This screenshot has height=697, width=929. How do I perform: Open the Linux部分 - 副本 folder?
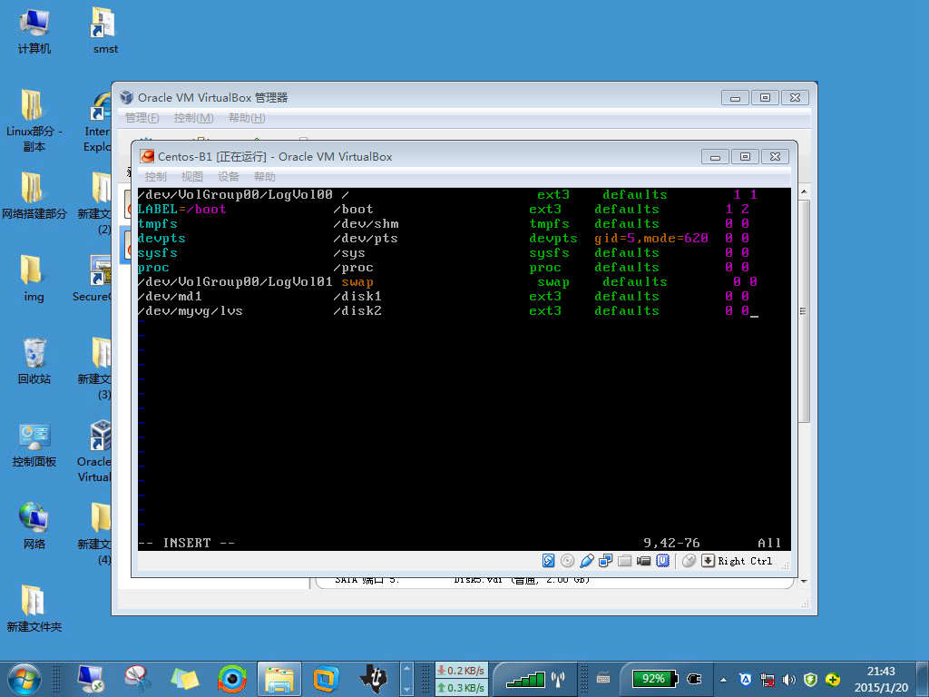tap(34, 121)
